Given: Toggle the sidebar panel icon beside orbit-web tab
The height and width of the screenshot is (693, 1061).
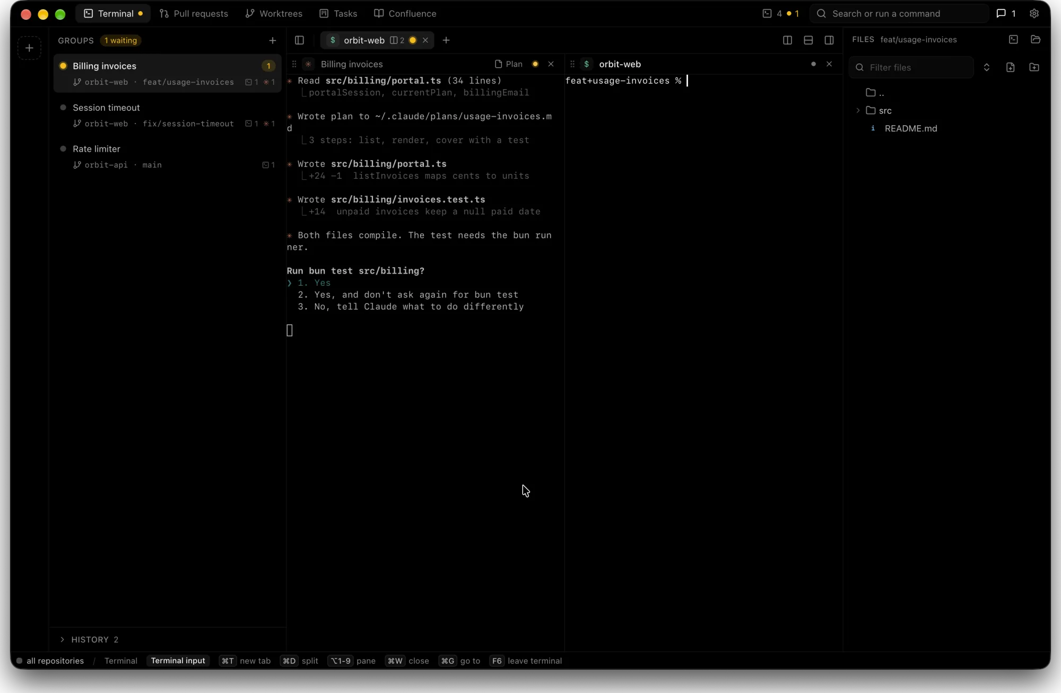Looking at the screenshot, I should pyautogui.click(x=299, y=40).
